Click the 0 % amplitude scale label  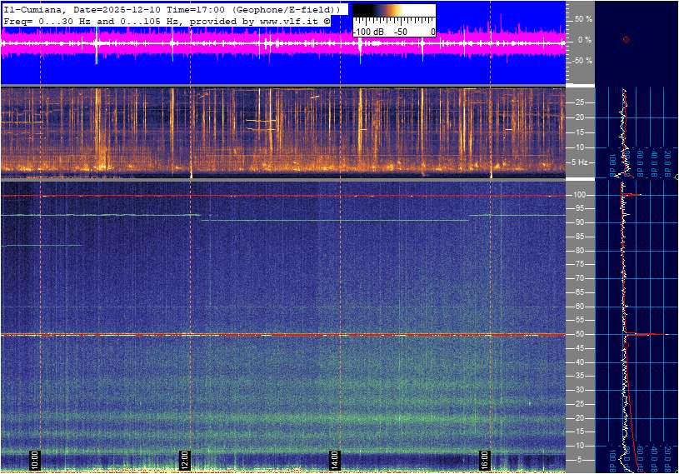click(x=583, y=39)
